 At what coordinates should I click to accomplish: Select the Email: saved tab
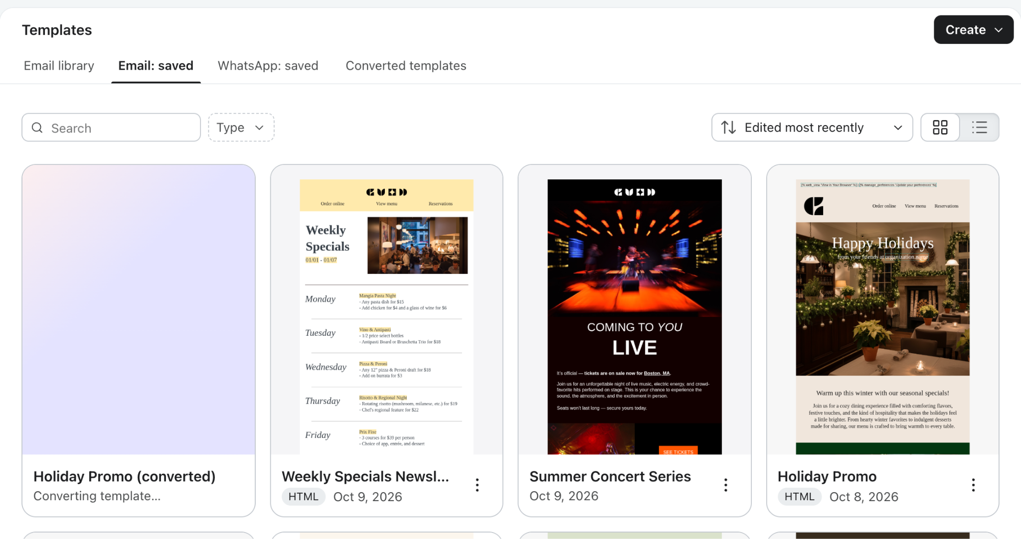click(x=156, y=66)
